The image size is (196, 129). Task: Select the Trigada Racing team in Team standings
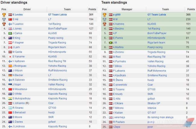156,52
